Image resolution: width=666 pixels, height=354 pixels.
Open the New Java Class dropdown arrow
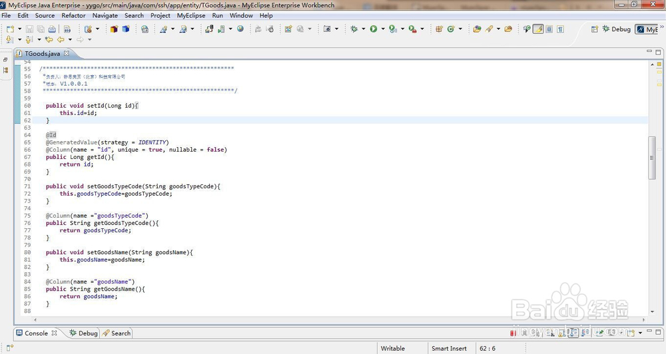460,29
